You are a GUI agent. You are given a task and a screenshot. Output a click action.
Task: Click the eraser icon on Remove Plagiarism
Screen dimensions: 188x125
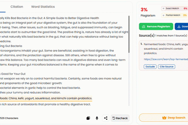[144, 26]
